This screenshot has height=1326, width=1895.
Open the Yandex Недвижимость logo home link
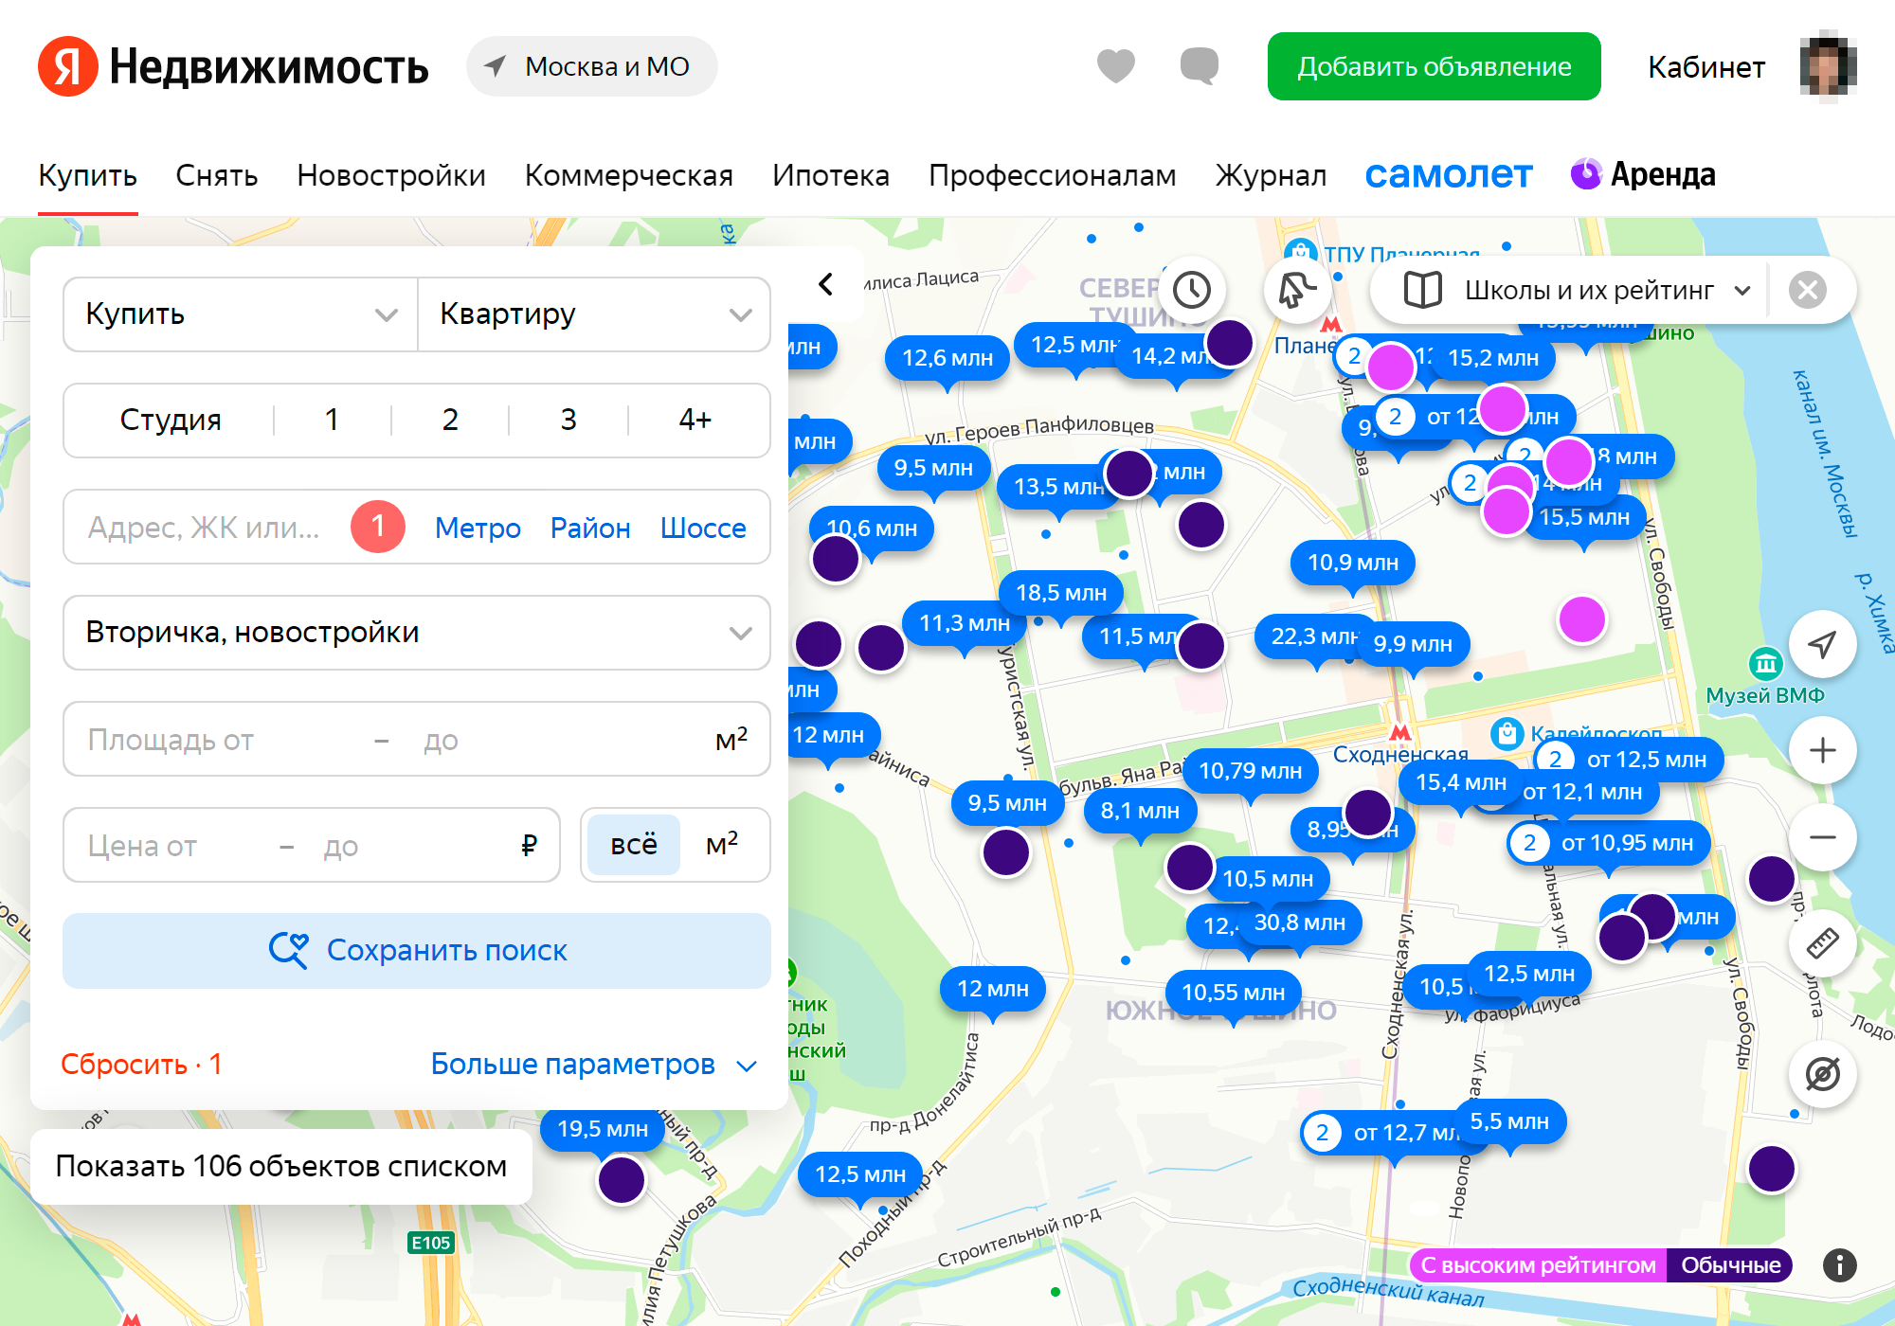pos(233,66)
